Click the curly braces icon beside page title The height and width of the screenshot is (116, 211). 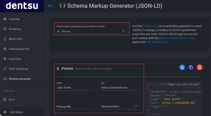tap(62, 6)
